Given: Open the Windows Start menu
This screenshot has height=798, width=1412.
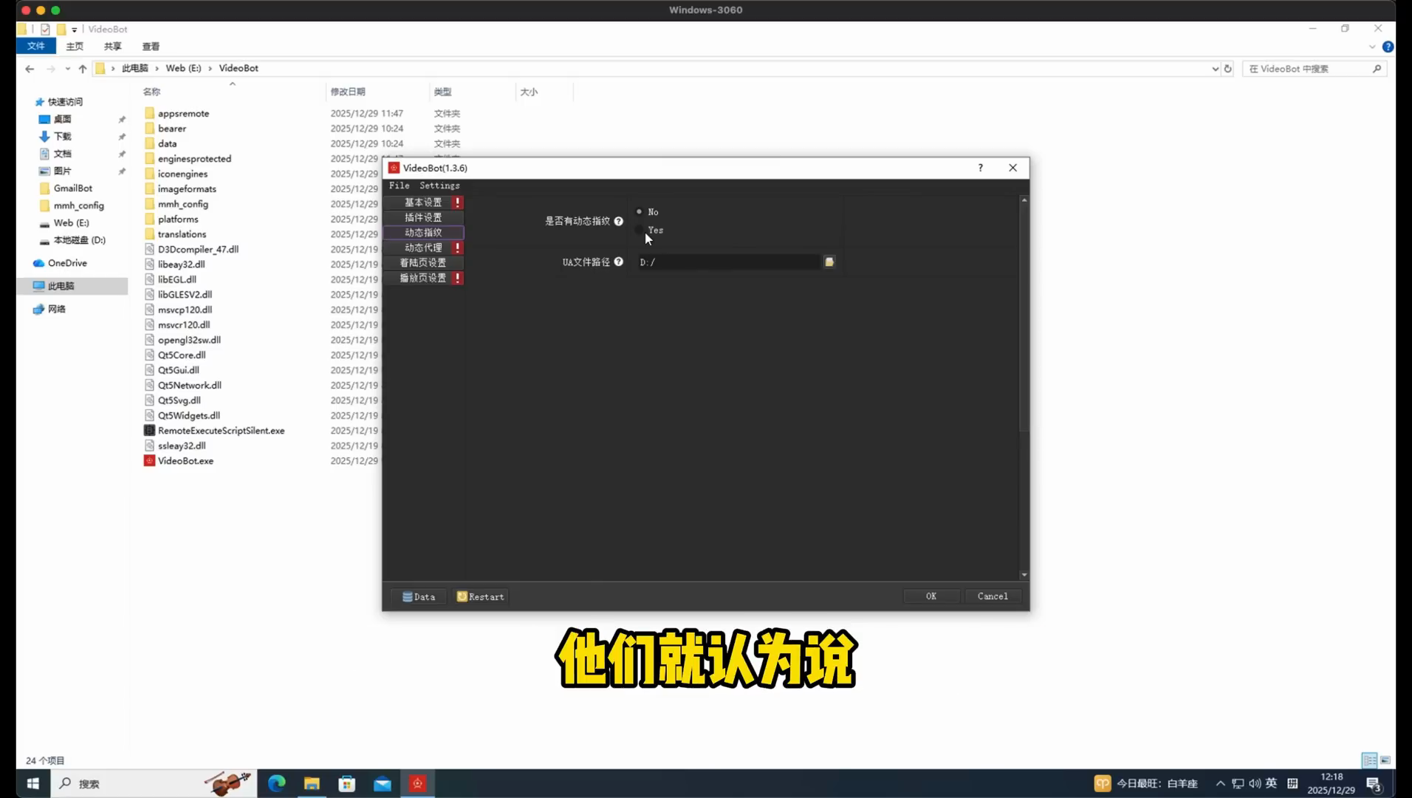Looking at the screenshot, I should point(32,783).
